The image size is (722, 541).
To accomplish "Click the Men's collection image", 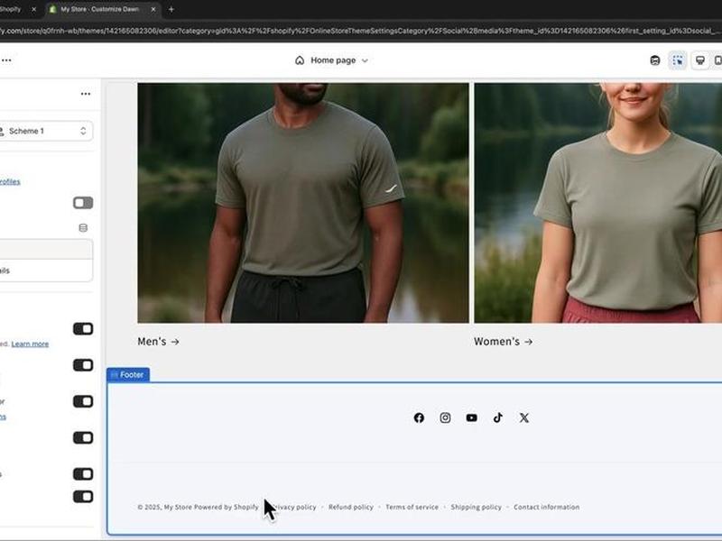I will 303,203.
